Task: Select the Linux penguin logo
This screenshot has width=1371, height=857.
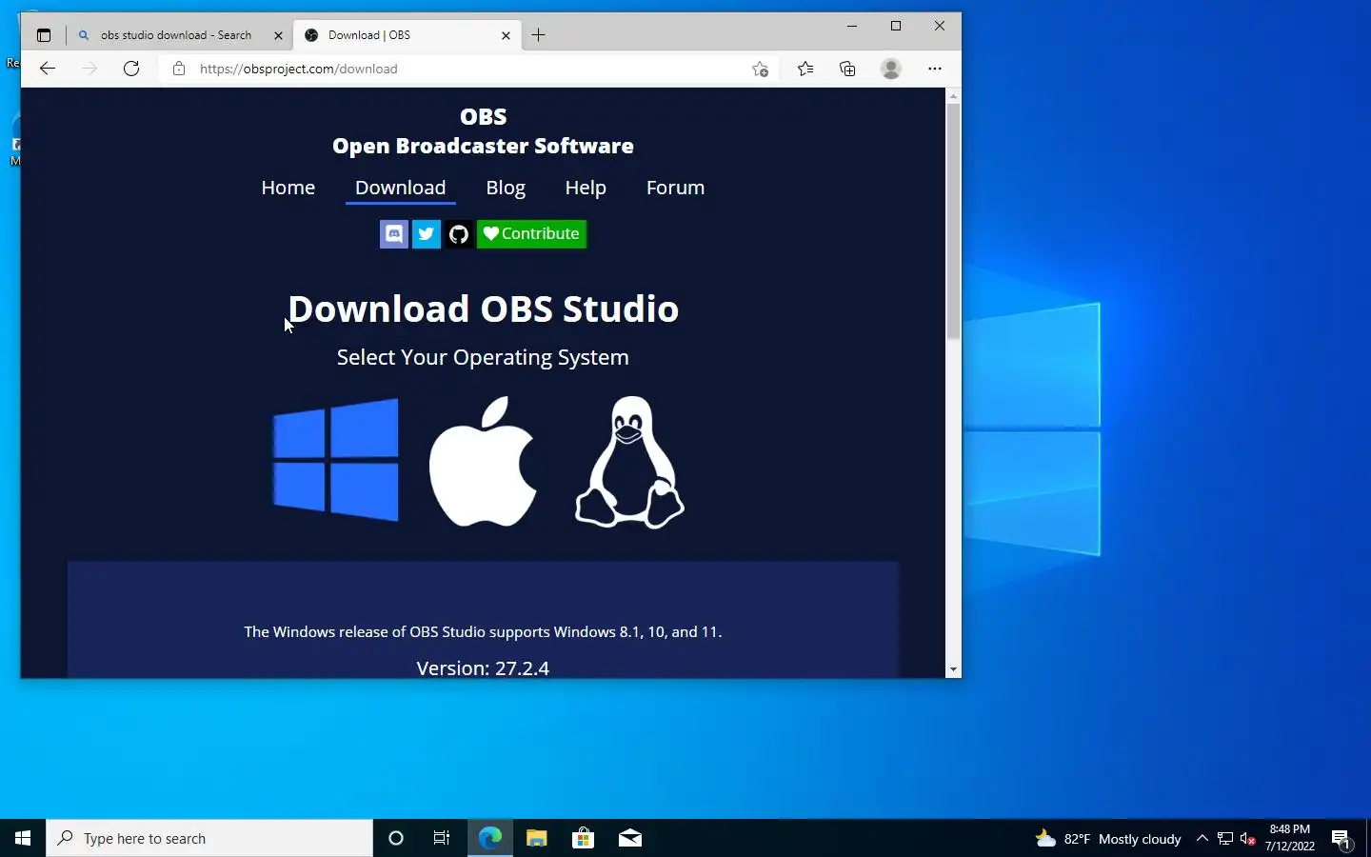Action: [629, 462]
